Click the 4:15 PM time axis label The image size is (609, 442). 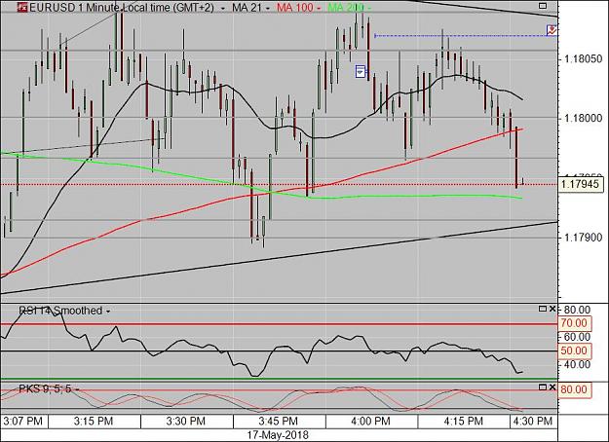click(x=464, y=421)
